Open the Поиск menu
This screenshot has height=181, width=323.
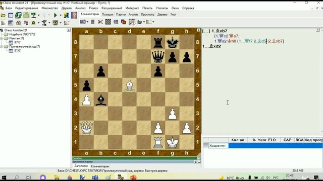tap(93, 8)
